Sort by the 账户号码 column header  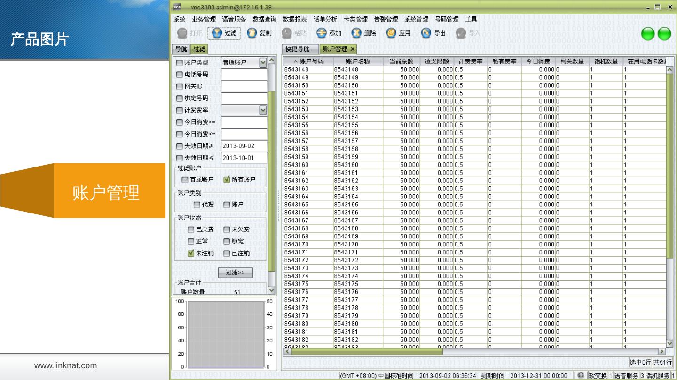[x=308, y=61]
